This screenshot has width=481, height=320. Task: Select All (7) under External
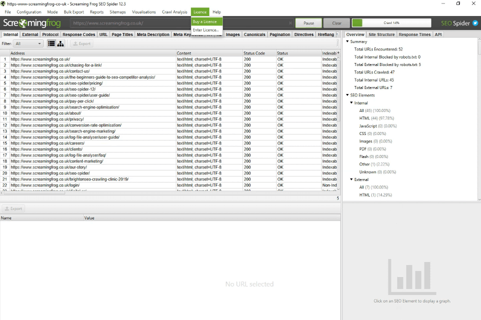(374, 187)
